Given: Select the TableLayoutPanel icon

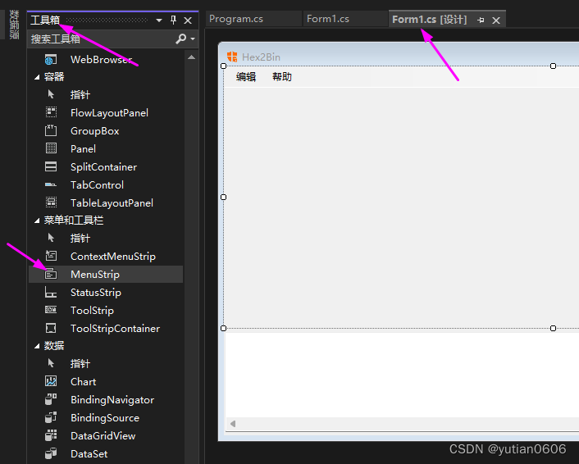Looking at the screenshot, I should 51,202.
